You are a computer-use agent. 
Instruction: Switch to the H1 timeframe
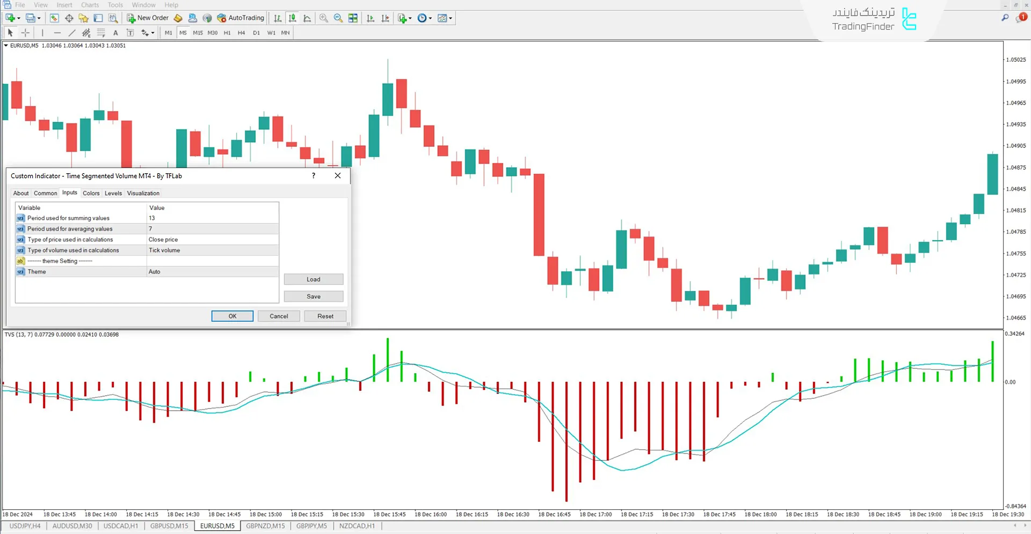click(x=227, y=33)
